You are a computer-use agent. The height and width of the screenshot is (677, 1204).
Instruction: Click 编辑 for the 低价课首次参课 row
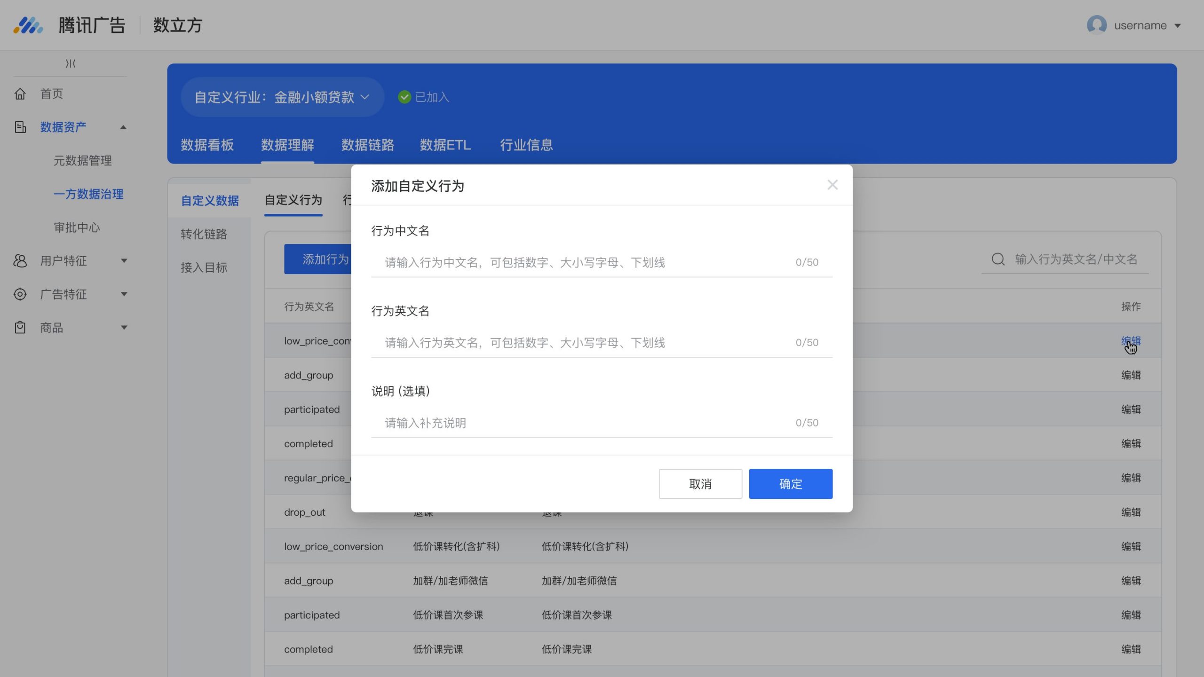point(1131,615)
